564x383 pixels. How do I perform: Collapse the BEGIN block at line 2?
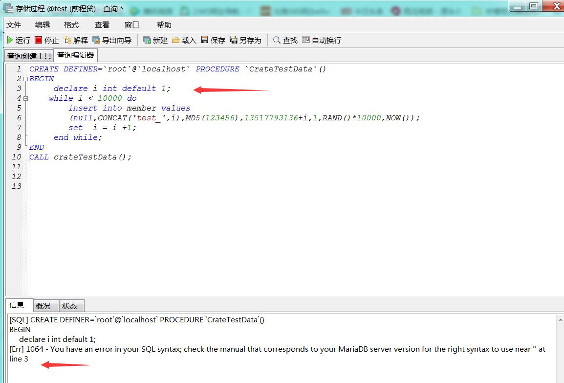tap(25, 79)
